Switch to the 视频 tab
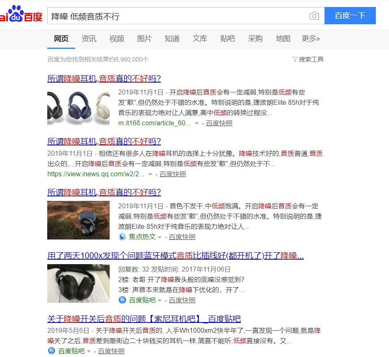 tap(117, 39)
